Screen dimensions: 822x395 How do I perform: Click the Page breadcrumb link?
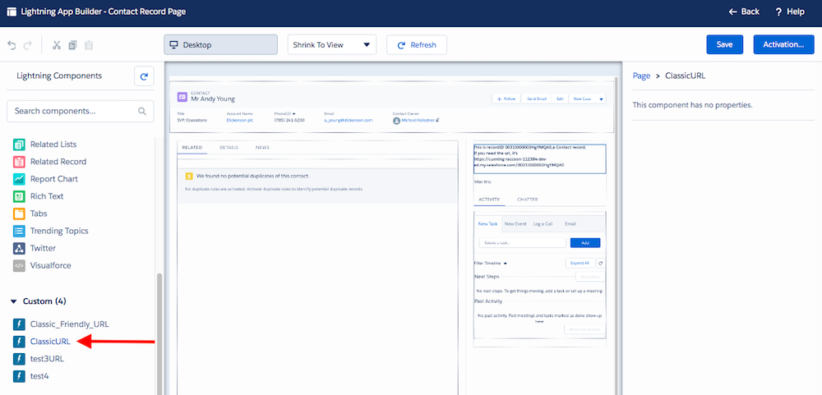(x=641, y=76)
